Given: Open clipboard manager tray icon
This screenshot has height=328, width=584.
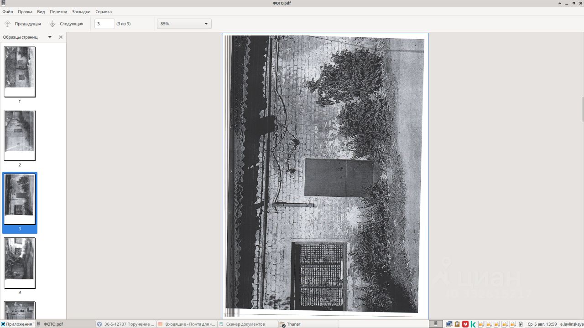Looking at the screenshot, I should [457, 324].
